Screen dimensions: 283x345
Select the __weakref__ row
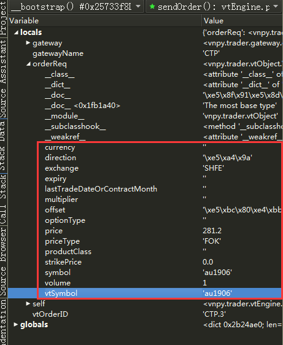coord(145,137)
